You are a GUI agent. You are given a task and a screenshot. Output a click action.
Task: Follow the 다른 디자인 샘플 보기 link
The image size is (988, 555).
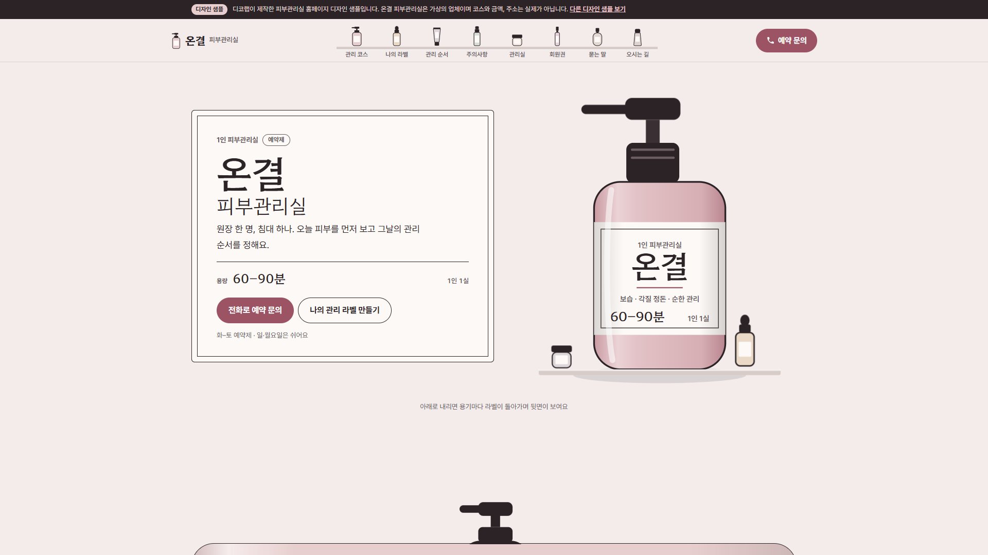597,9
